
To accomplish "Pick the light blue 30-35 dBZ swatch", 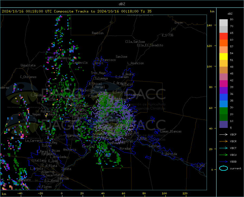I will (x=223, y=104).
